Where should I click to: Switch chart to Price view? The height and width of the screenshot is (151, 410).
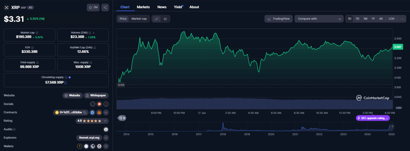click(x=123, y=19)
